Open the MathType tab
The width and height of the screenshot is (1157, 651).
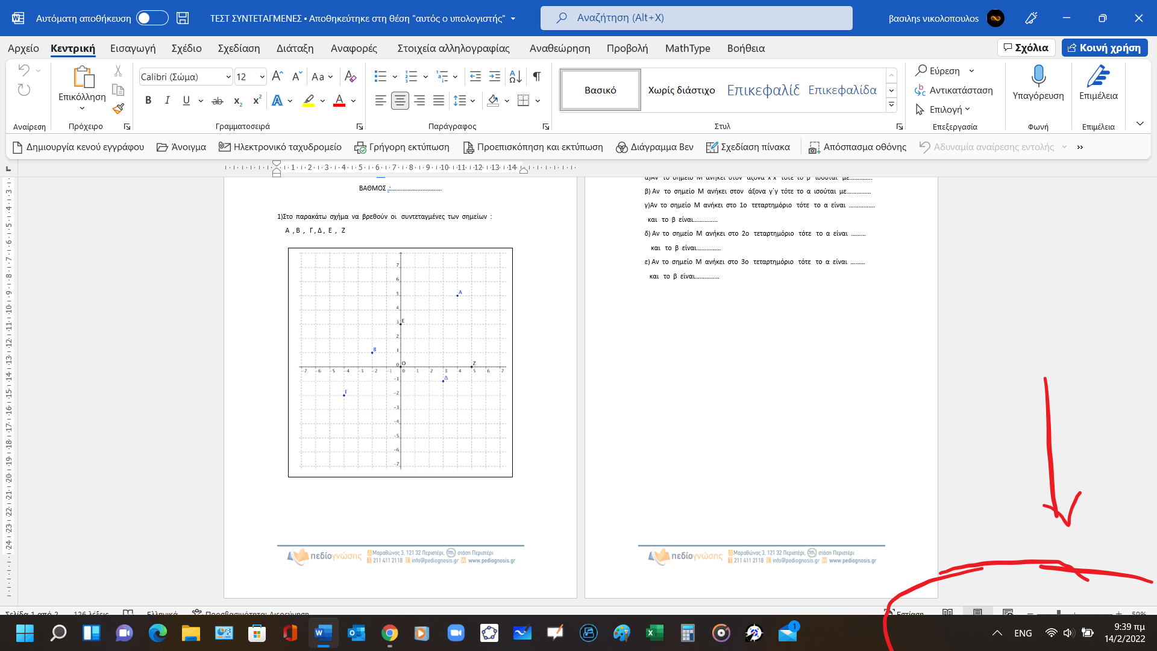[687, 48]
